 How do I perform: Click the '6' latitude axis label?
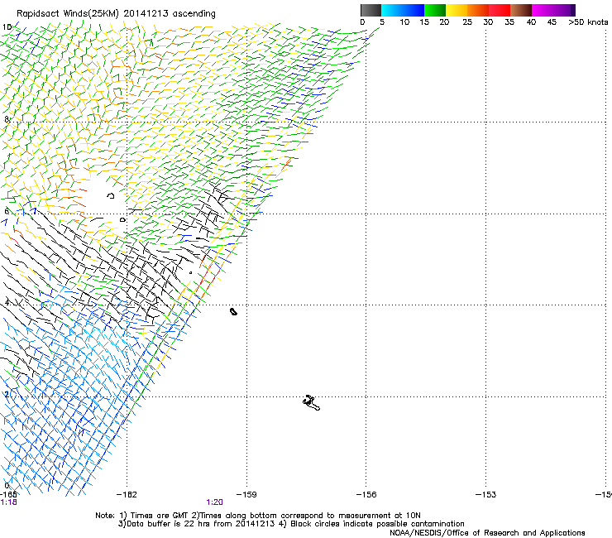tap(7, 211)
